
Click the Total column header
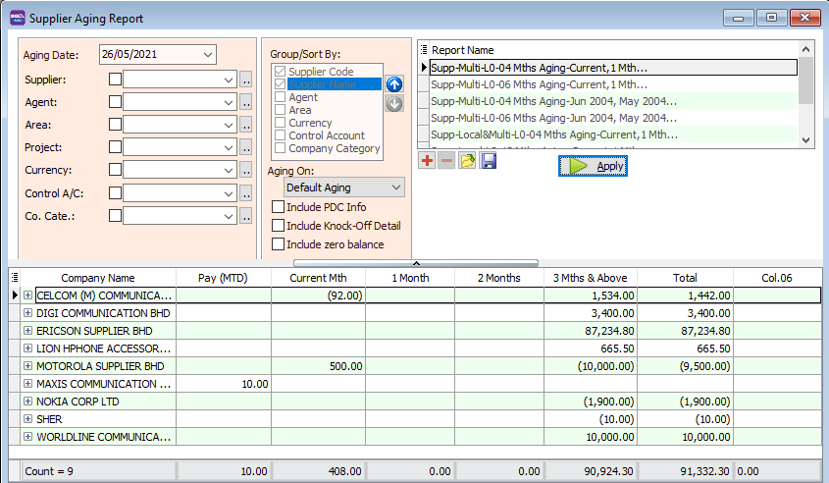pos(685,278)
